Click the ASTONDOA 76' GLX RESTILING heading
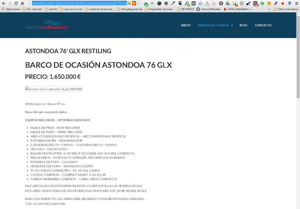300x209 pixels. (68, 51)
